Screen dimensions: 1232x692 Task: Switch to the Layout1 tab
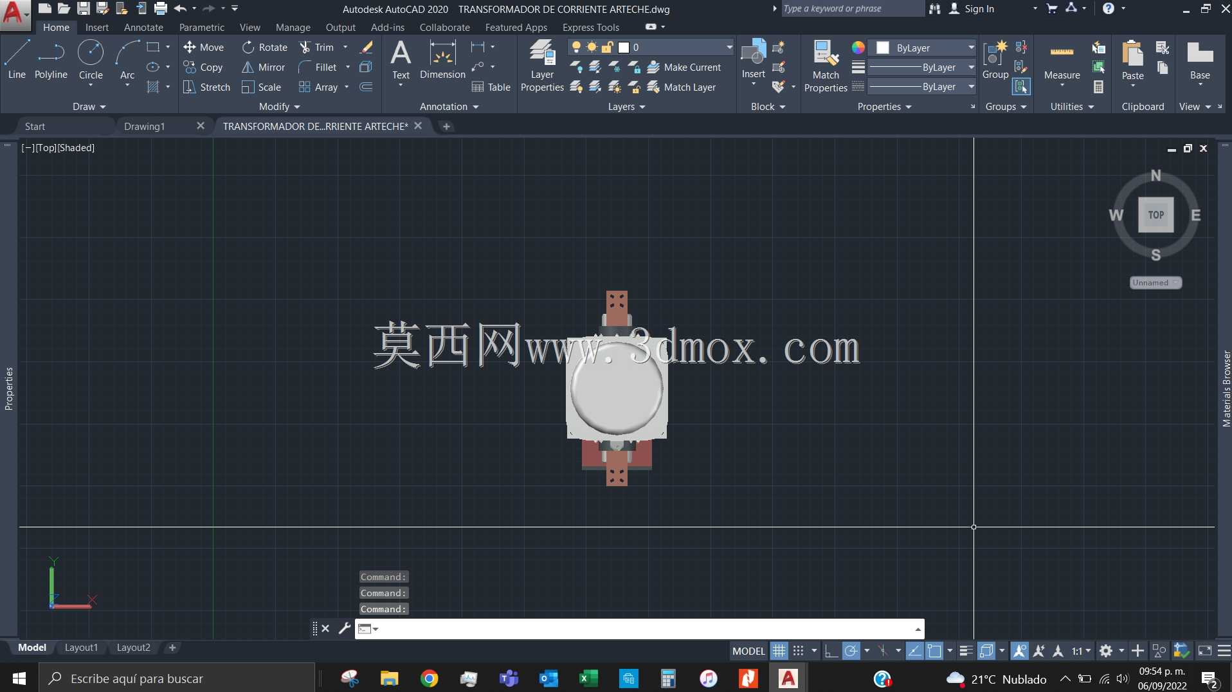tap(81, 648)
